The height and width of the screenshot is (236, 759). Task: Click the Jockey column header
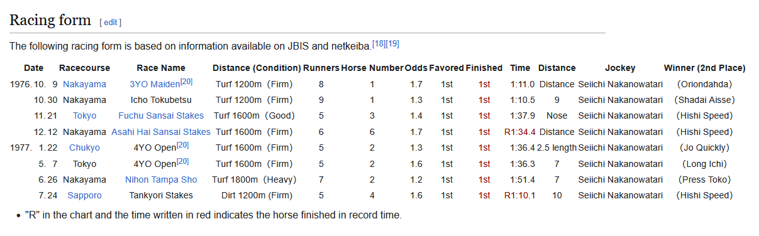[x=620, y=68]
